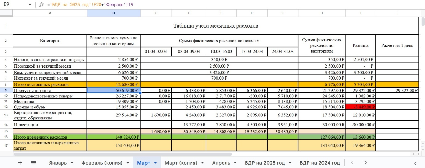
Task: Open the Январь tab dropdown arrow
Action: 72,163
